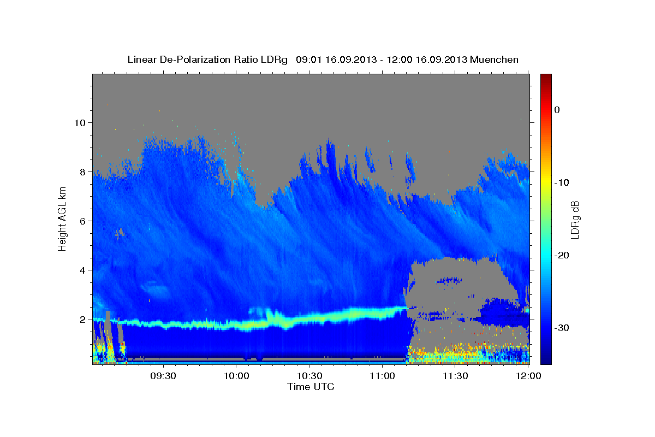This screenshot has width=655, height=437.
Task: Click the "09:30" time tick label
Action: tap(163, 376)
